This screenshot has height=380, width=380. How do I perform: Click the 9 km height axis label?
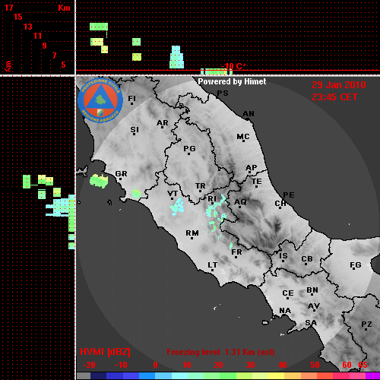[45, 46]
